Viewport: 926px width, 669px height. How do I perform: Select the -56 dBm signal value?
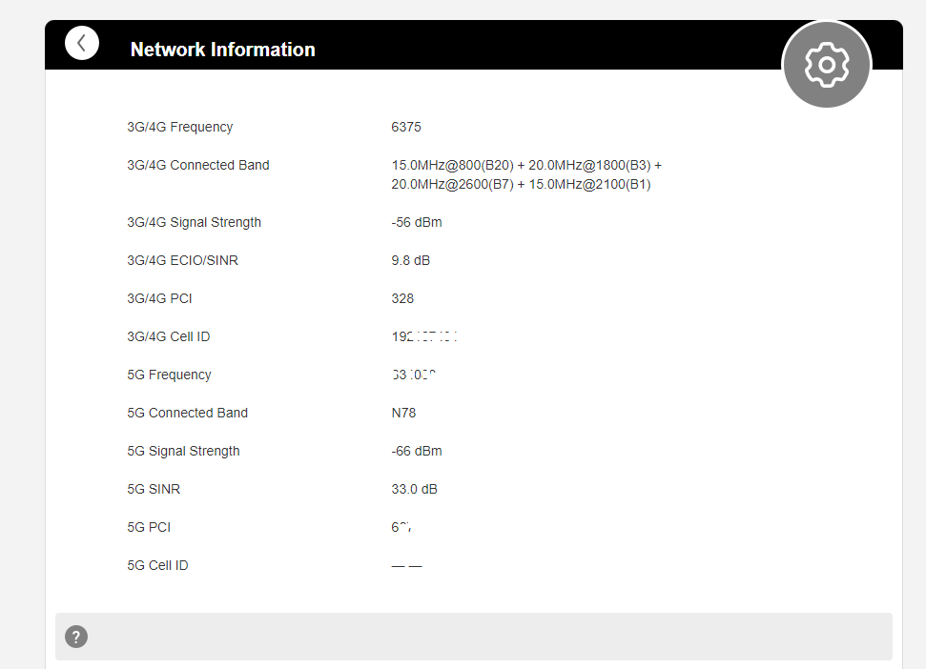417,222
